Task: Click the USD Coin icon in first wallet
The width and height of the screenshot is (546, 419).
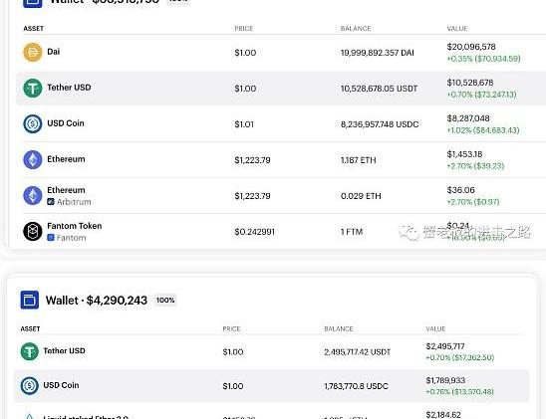Action: (33, 123)
